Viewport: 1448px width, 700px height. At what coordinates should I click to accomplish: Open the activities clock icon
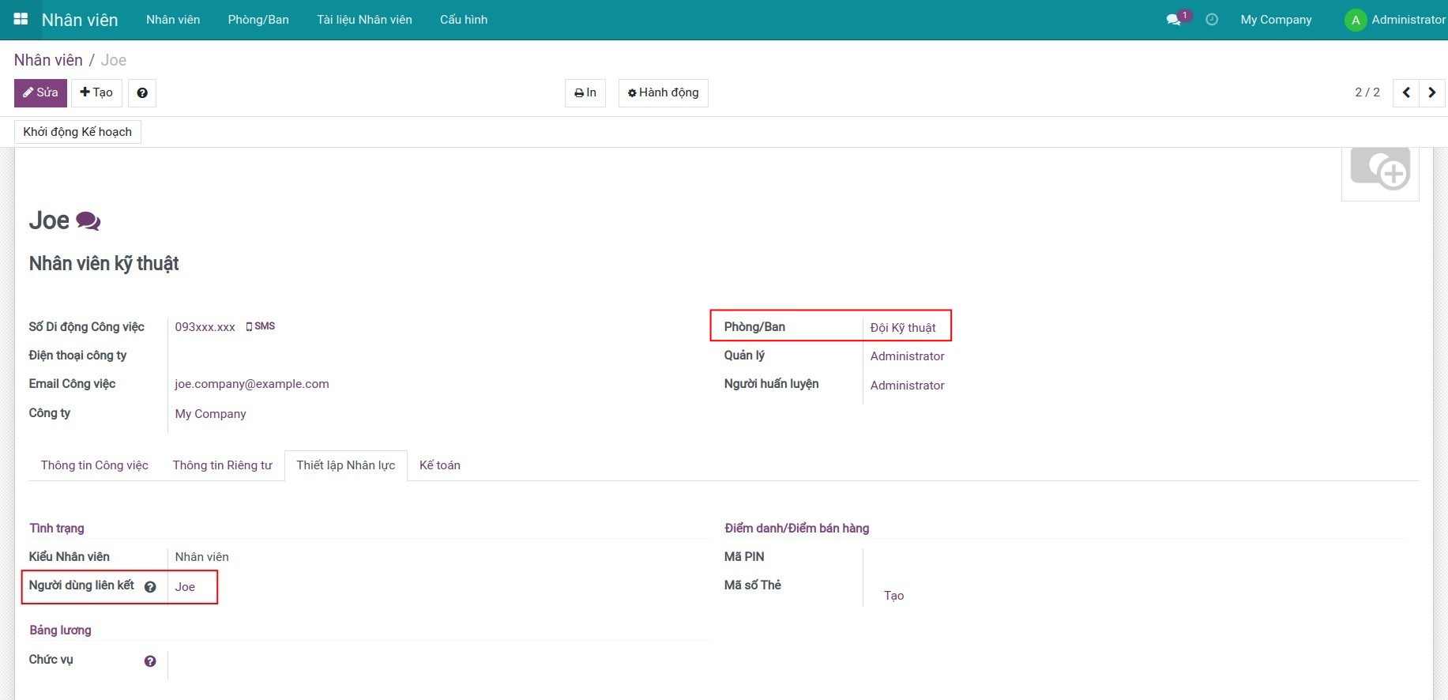[1212, 20]
